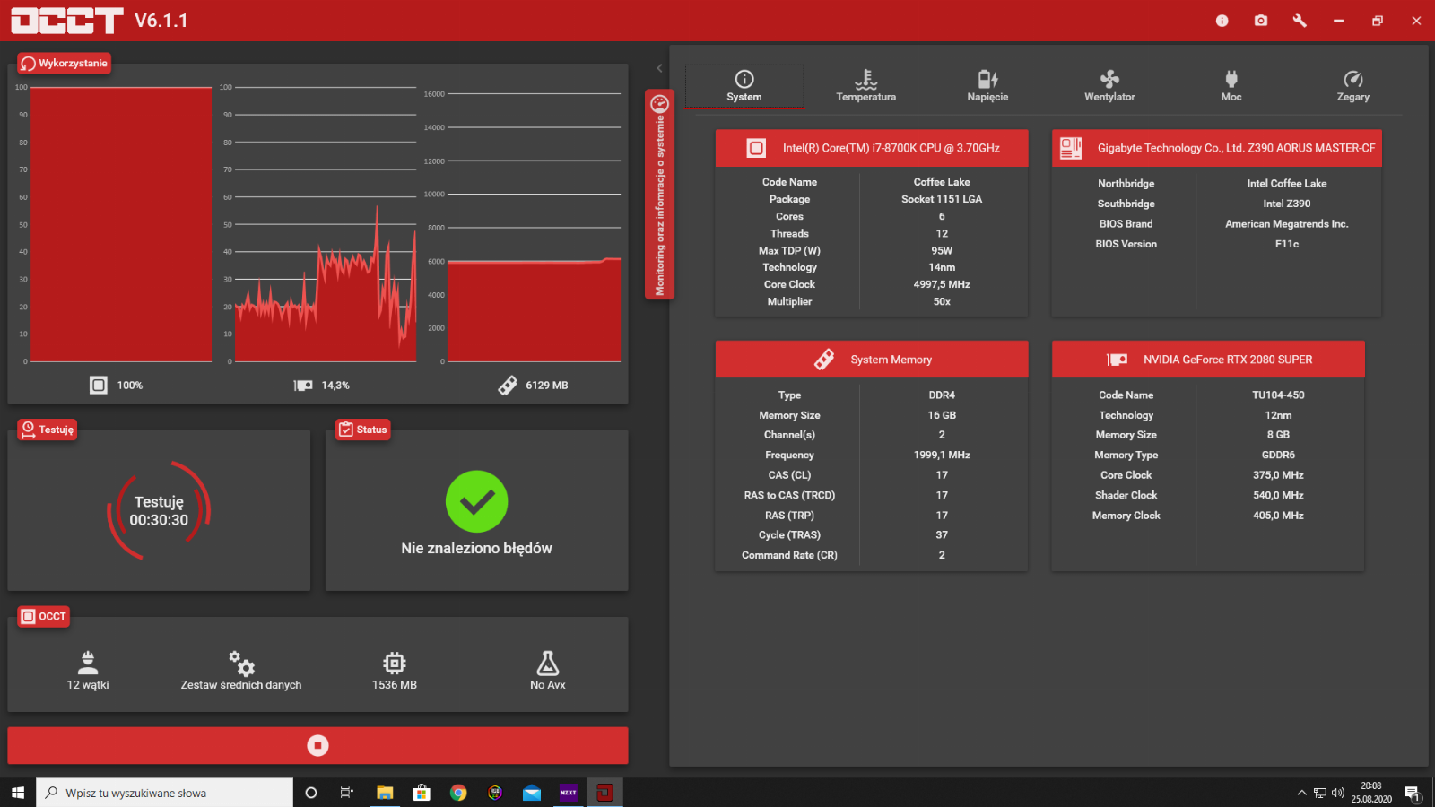Click the green checkmark status icon
The width and height of the screenshot is (1435, 807).
(x=477, y=501)
